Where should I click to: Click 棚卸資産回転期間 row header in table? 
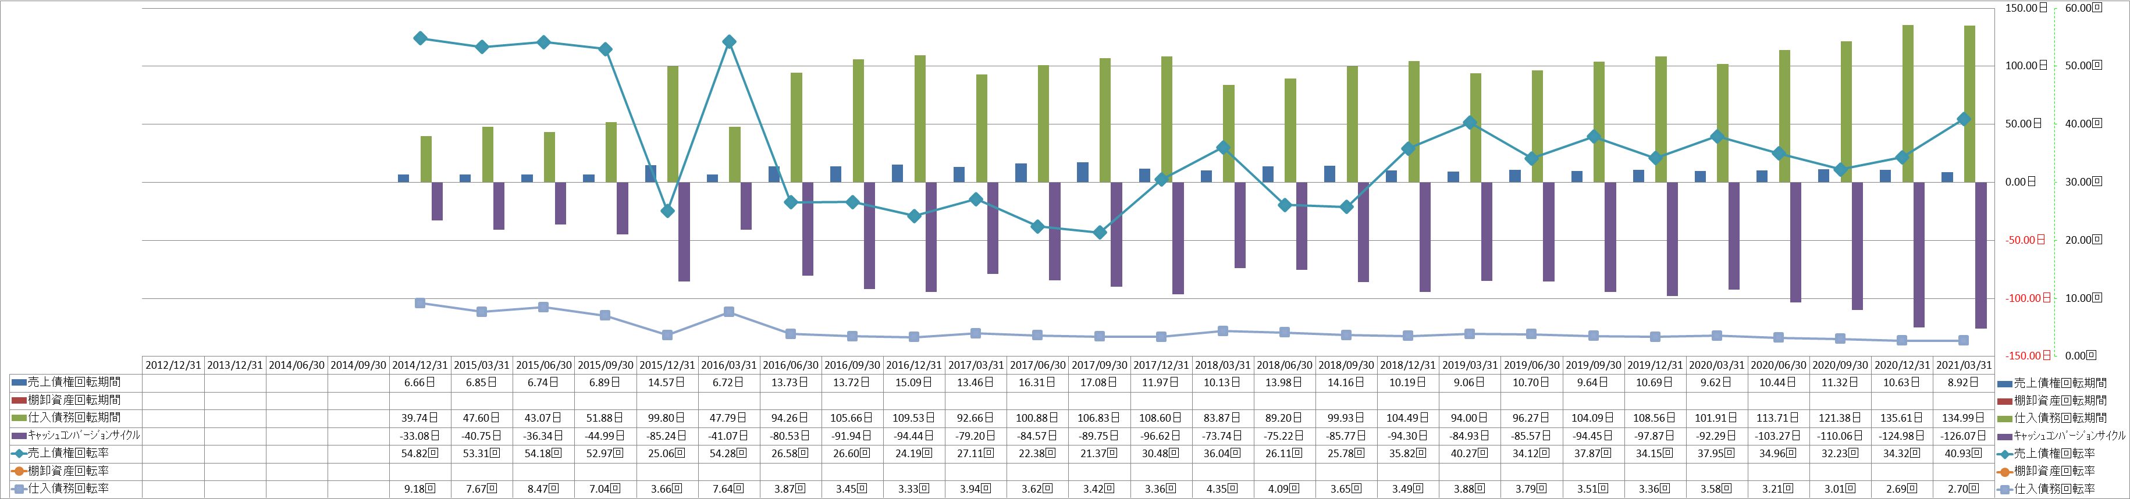pyautogui.click(x=75, y=400)
